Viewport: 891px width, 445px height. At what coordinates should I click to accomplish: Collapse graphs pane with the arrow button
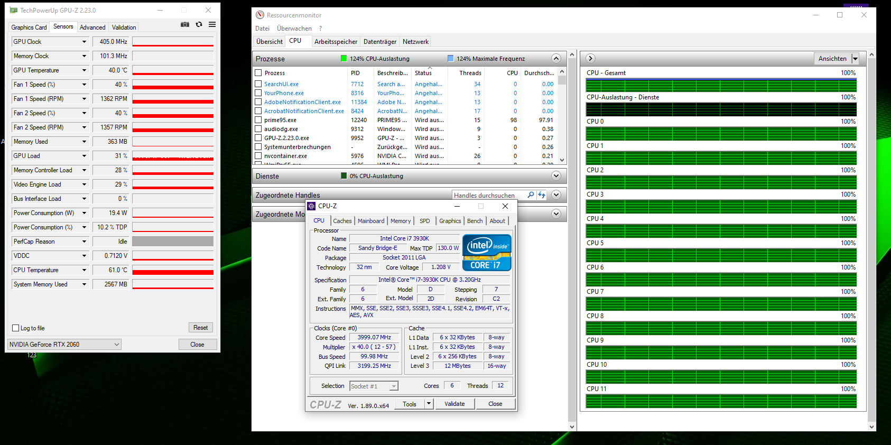pyautogui.click(x=591, y=59)
